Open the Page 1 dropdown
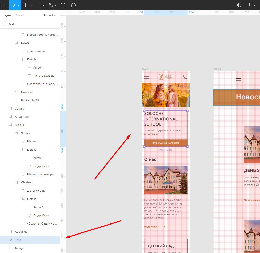The height and width of the screenshot is (253, 260). coord(50,15)
